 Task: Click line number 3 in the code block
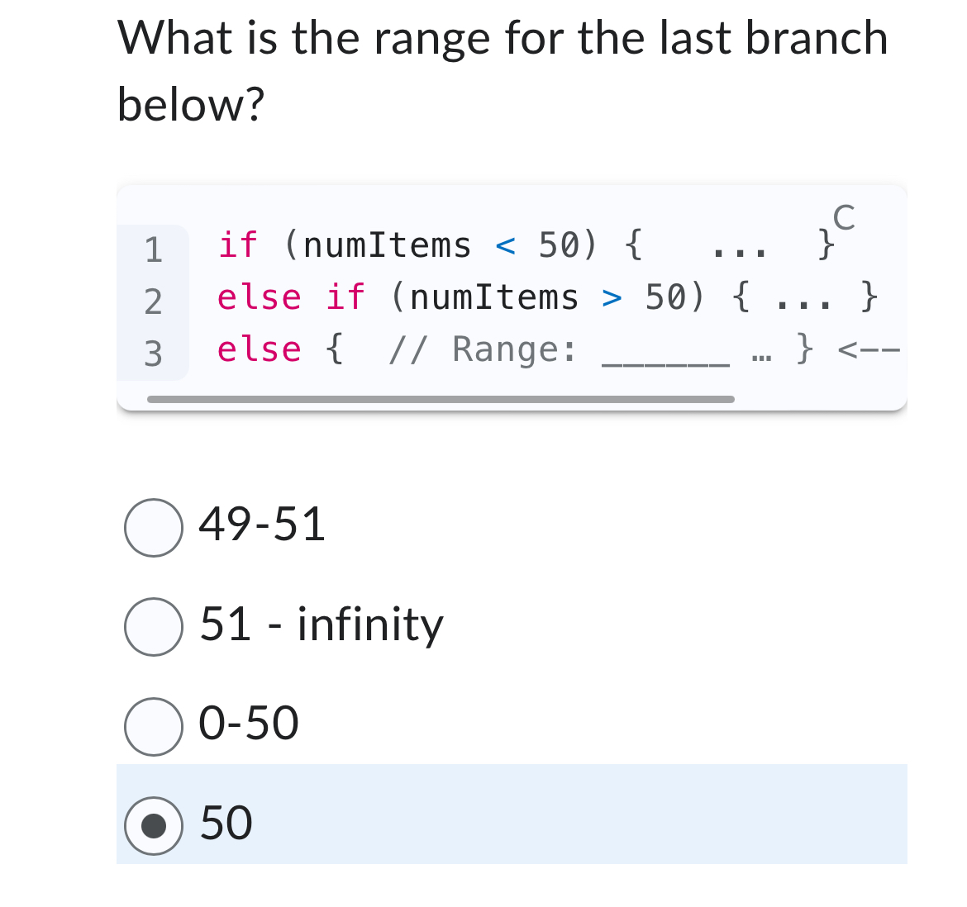(153, 350)
